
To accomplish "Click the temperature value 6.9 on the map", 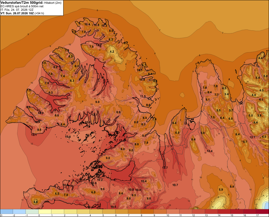I will point(93,192).
